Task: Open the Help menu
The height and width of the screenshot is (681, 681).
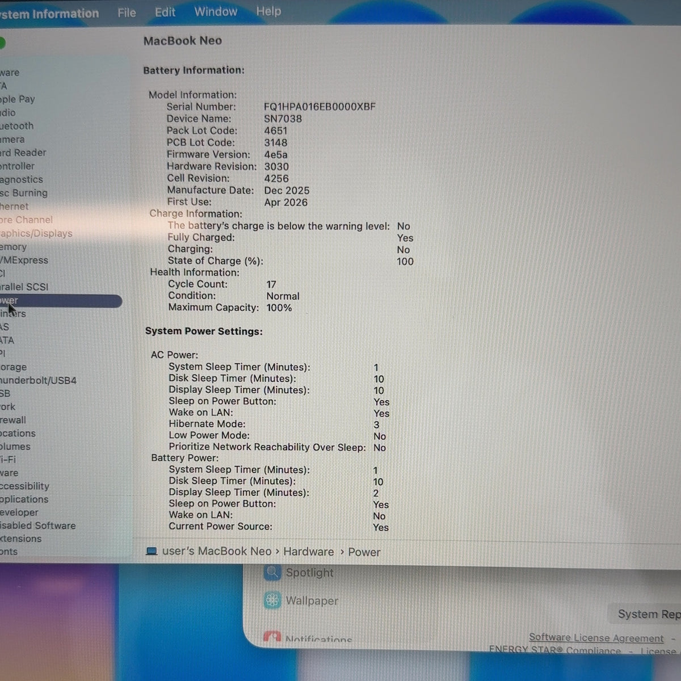Action: tap(268, 11)
